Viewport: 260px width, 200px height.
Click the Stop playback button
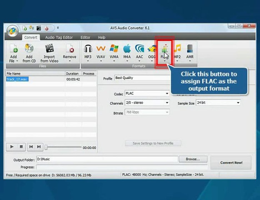click(21, 147)
